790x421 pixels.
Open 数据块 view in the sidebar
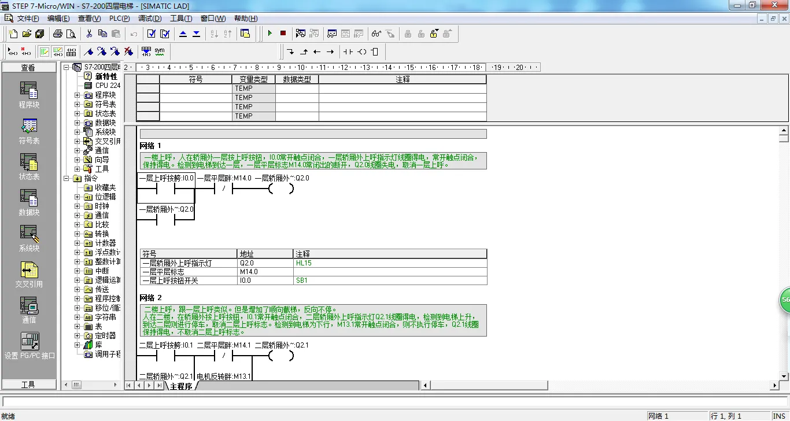[29, 203]
